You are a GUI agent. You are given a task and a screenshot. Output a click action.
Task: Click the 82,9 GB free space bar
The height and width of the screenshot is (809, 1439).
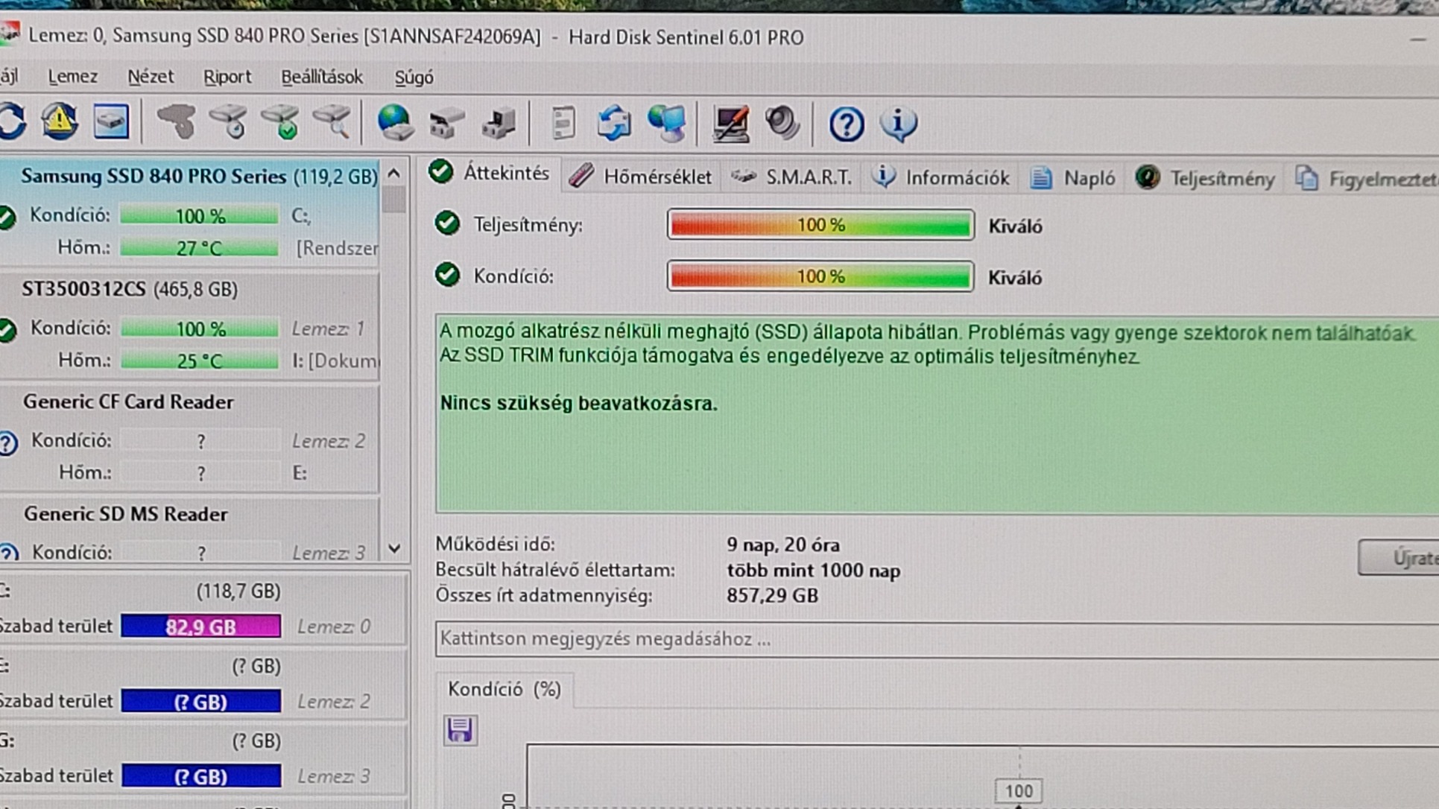point(200,626)
